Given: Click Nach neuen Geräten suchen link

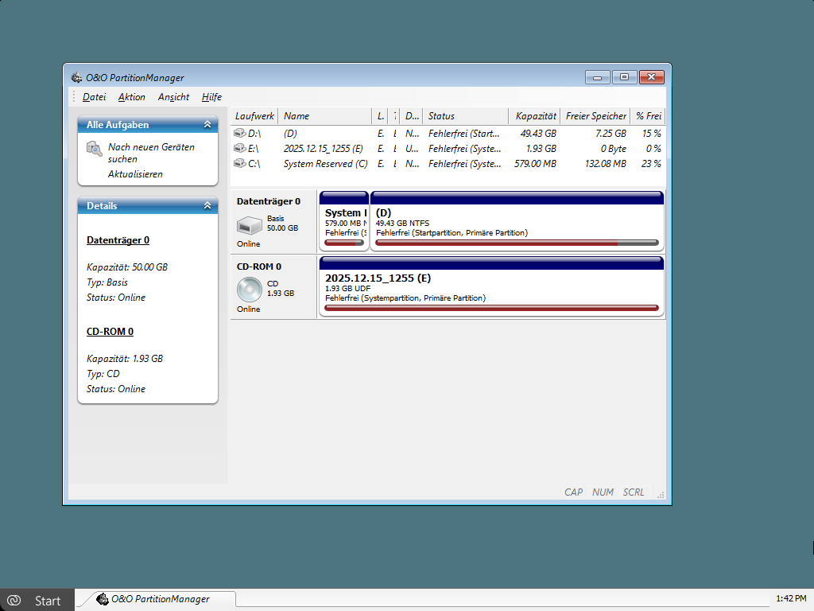Looking at the screenshot, I should (151, 153).
